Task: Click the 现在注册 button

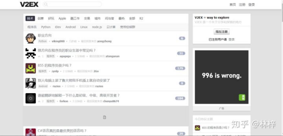Action: pos(222,32)
